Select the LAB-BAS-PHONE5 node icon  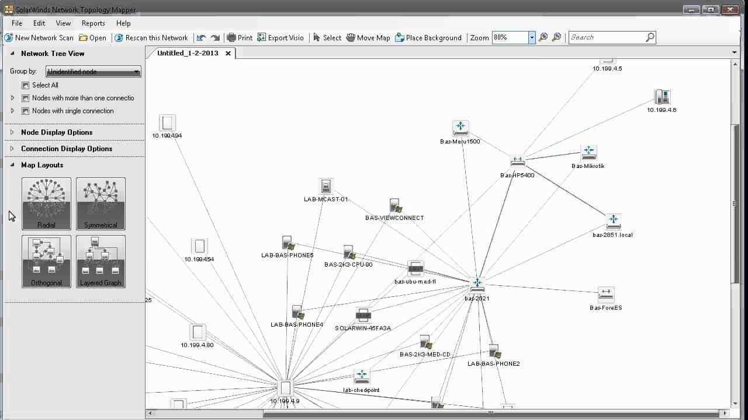coord(288,243)
